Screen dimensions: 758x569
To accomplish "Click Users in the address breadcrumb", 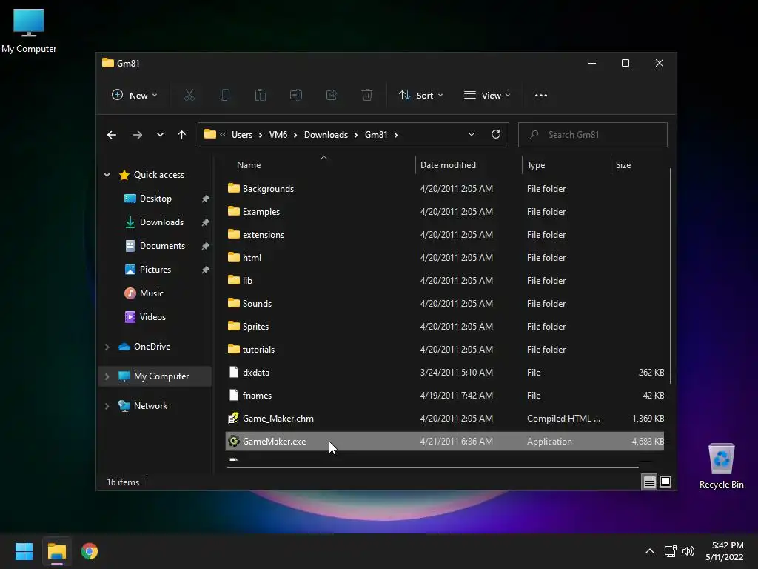I will (242, 135).
